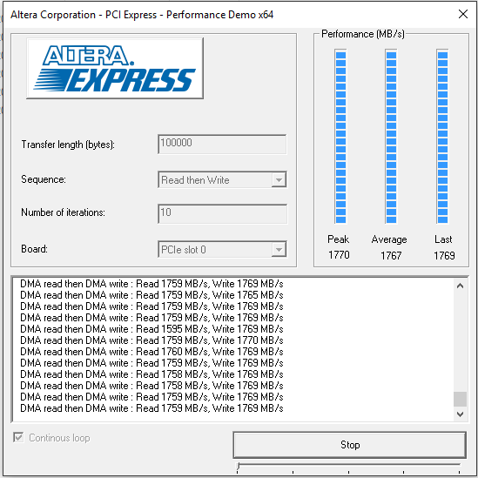The width and height of the screenshot is (478, 478).
Task: Click the Number of iterations field
Action: point(222,214)
